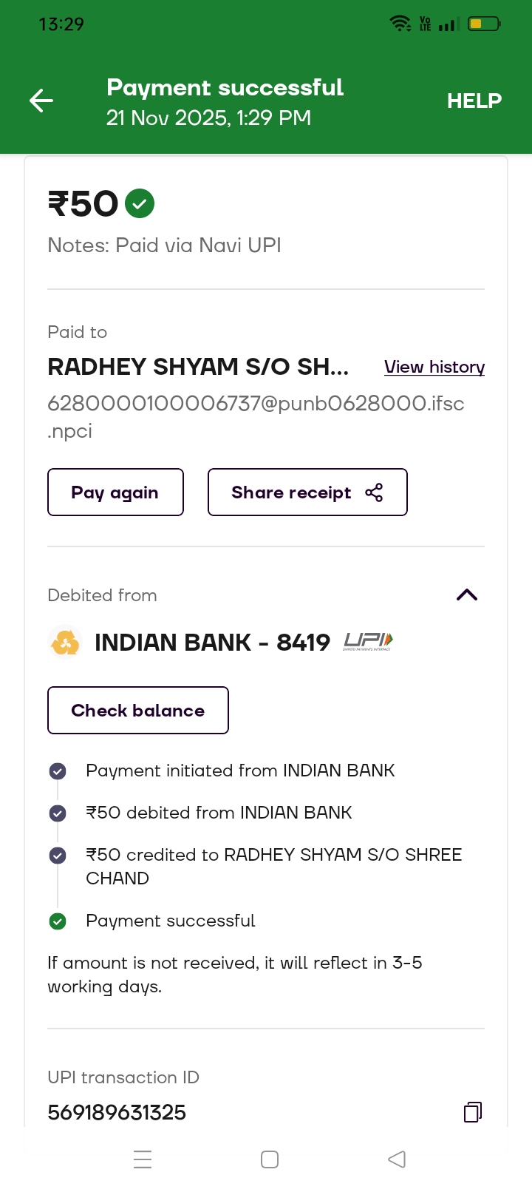The width and height of the screenshot is (532, 1192).
Task: Open View history link
Action: [434, 367]
